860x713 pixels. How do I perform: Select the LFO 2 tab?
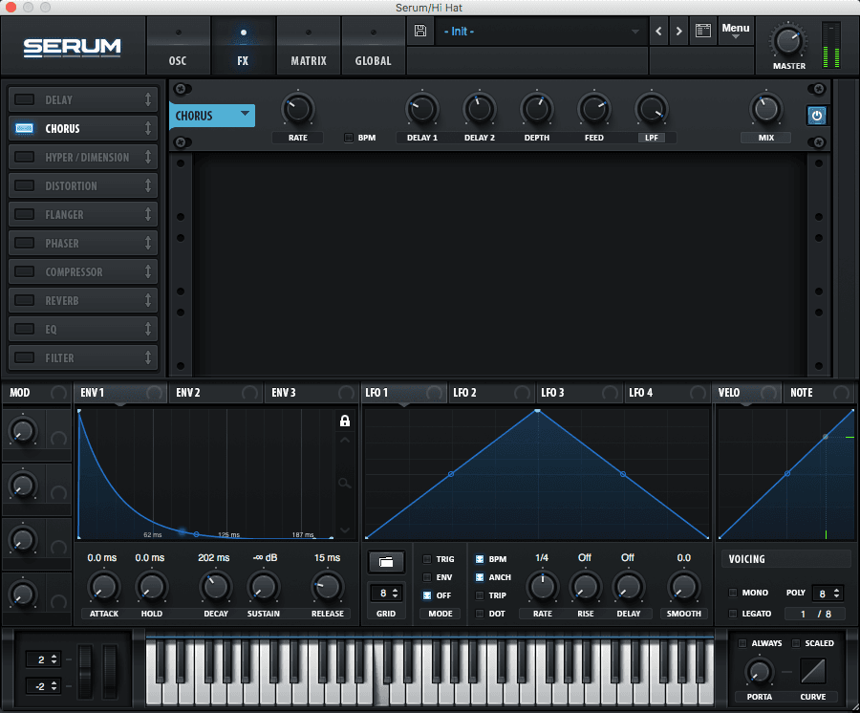490,393
